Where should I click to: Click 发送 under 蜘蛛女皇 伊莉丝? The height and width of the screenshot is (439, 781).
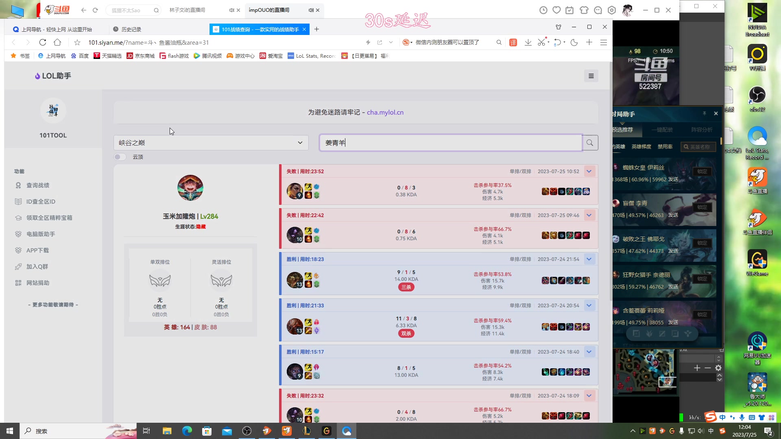tap(673, 179)
